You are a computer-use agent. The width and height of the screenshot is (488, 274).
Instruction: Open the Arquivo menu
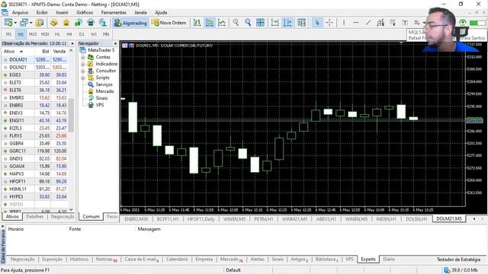point(20,12)
